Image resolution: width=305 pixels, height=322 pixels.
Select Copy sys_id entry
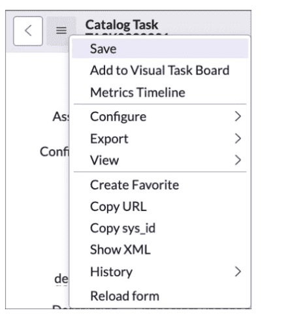(160, 228)
